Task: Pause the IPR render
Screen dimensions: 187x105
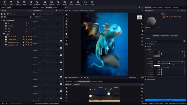Action: click(143, 10)
